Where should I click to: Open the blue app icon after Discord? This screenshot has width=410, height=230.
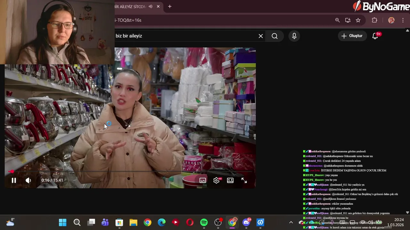(x=260, y=222)
